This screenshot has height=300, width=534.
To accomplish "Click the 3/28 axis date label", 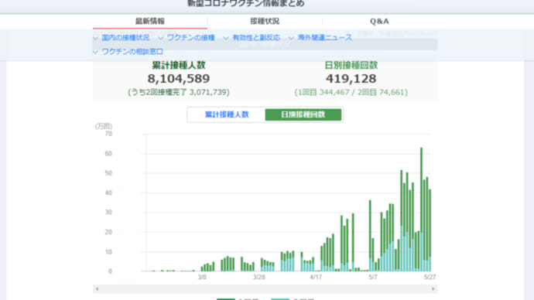I will click(x=258, y=278).
